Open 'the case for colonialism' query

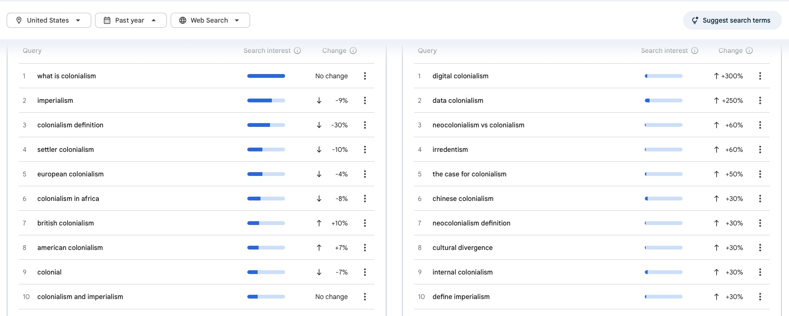(x=469, y=174)
